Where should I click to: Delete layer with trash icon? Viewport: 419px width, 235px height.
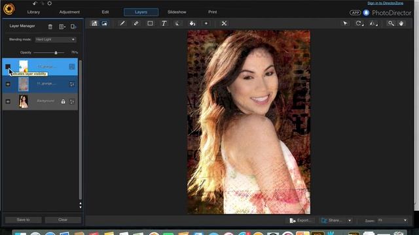[50, 27]
